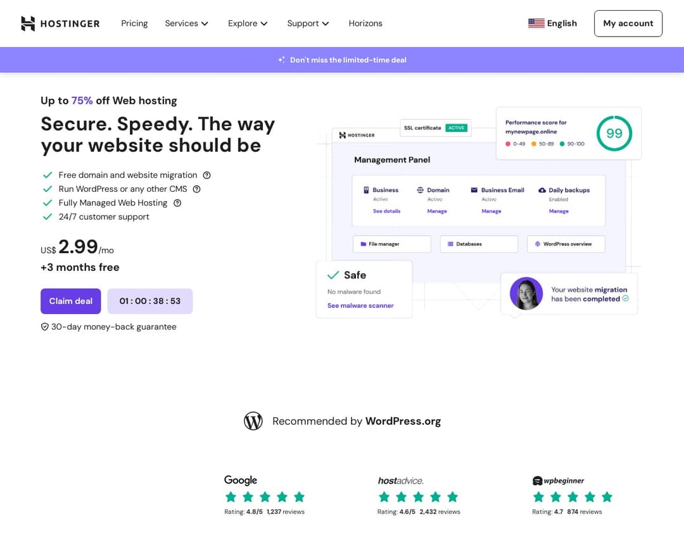684x547 pixels.
Task: Click the wpbeginner logo
Action: (558, 481)
